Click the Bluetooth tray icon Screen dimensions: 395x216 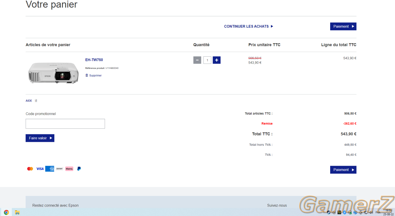(x=345, y=212)
